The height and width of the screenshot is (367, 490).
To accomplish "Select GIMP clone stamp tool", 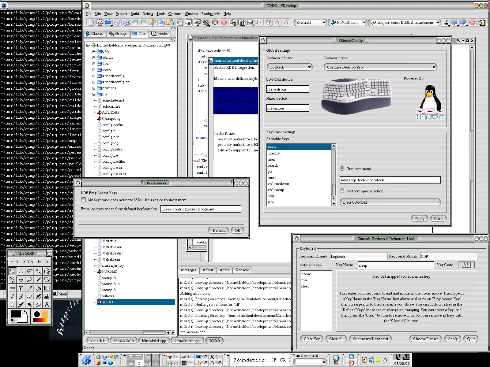I will pos(47,296).
